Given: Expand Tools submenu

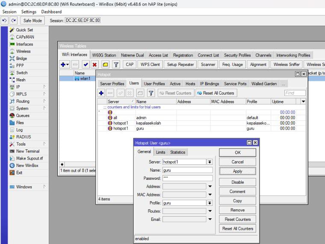Looking at the screenshot, I should tap(44, 144).
